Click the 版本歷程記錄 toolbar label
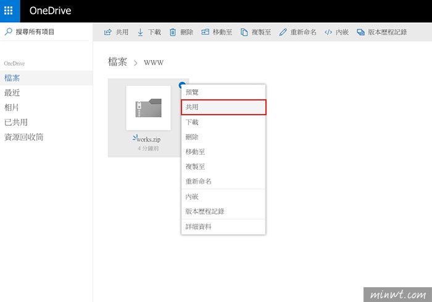 tap(388, 32)
